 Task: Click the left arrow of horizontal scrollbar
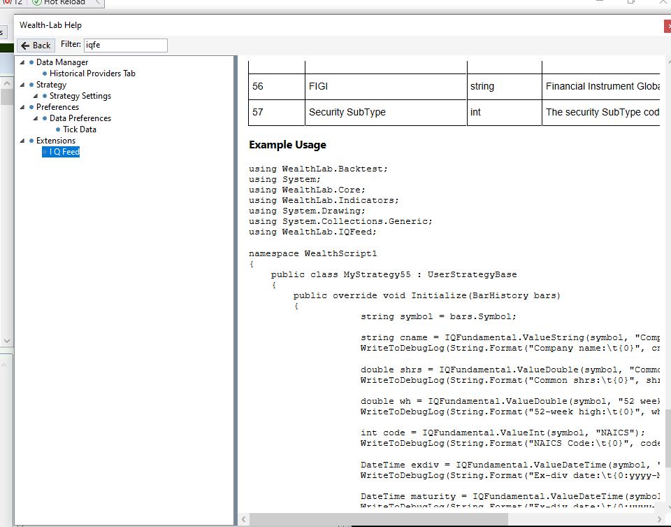point(243,519)
